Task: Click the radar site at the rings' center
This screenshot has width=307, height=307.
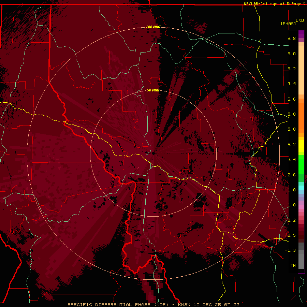Action: [x=153, y=153]
